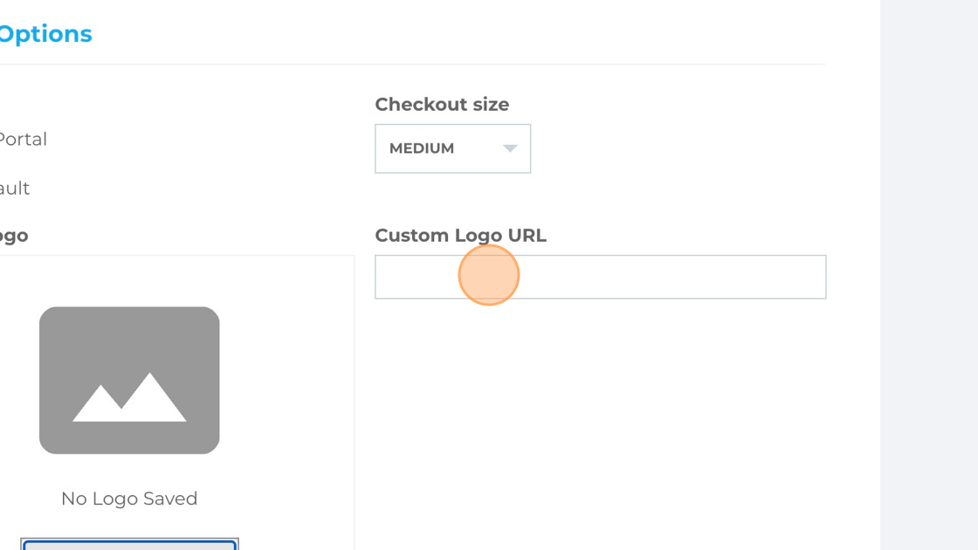The width and height of the screenshot is (978, 550).
Task: Toggle the Portal option label
Action: 23,139
